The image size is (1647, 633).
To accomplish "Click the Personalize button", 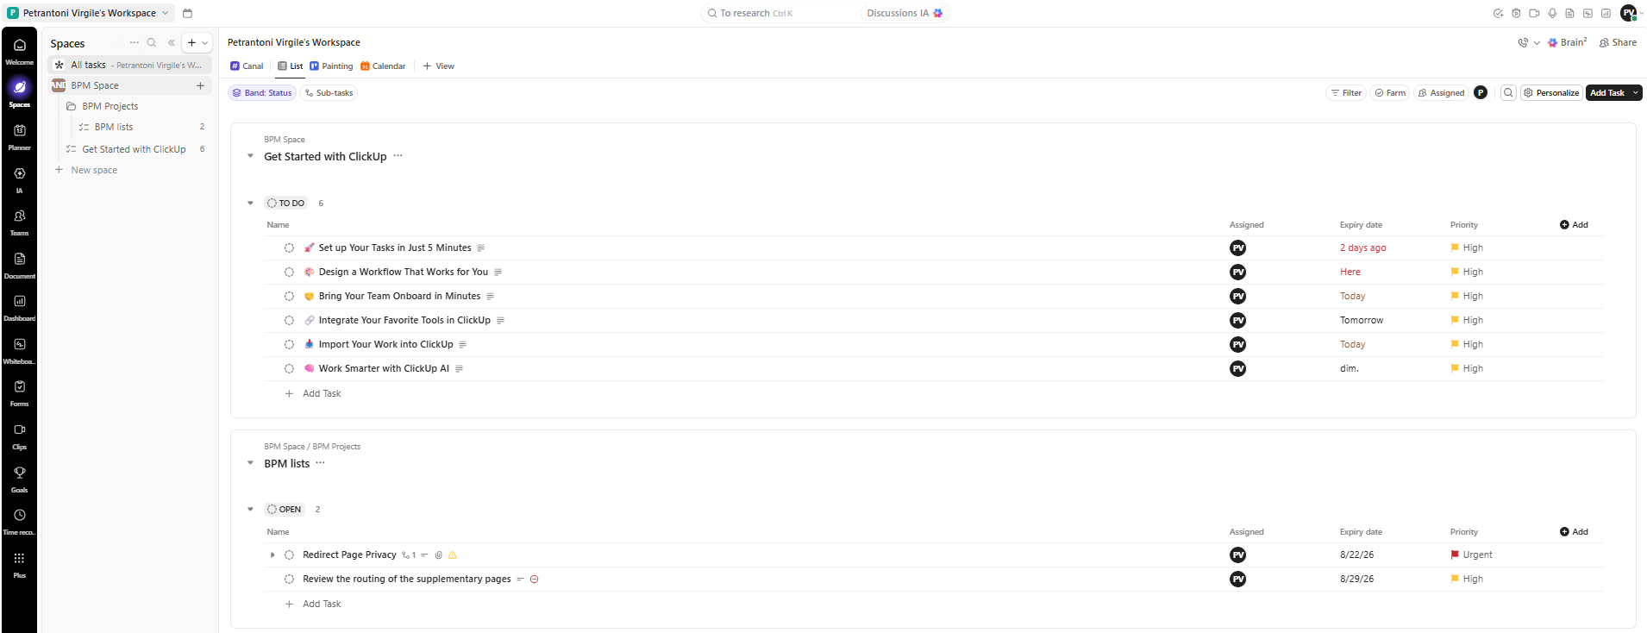I will click(x=1551, y=92).
